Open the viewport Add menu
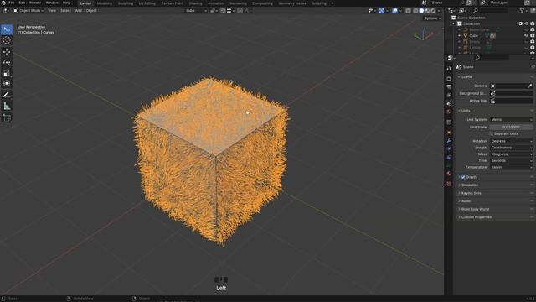The height and width of the screenshot is (302, 536). (78, 11)
